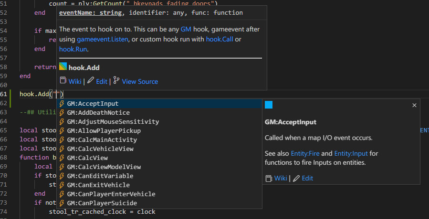Select GM:AdjustMouseSensitivity suggestion

[113, 122]
